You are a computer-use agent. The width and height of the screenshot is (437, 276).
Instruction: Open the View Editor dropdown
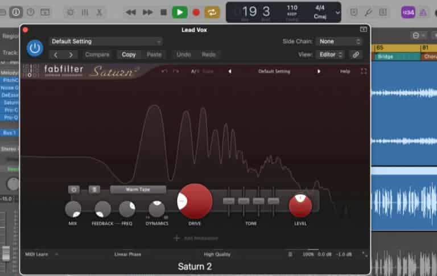330,55
